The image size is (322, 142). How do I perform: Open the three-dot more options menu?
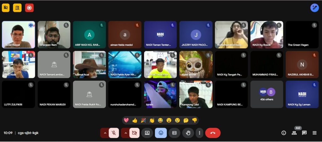199,133
